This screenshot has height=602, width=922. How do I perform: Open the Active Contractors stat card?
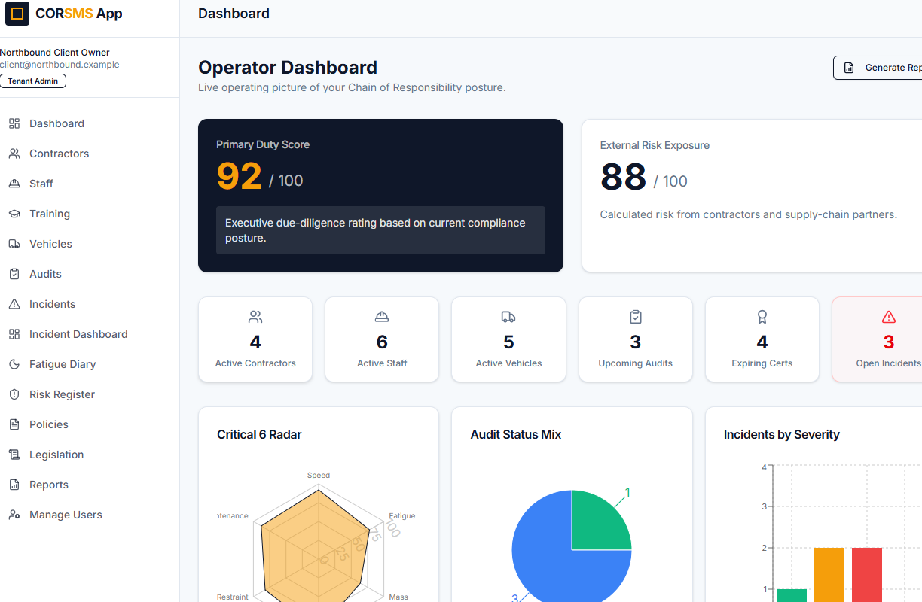pyautogui.click(x=255, y=339)
